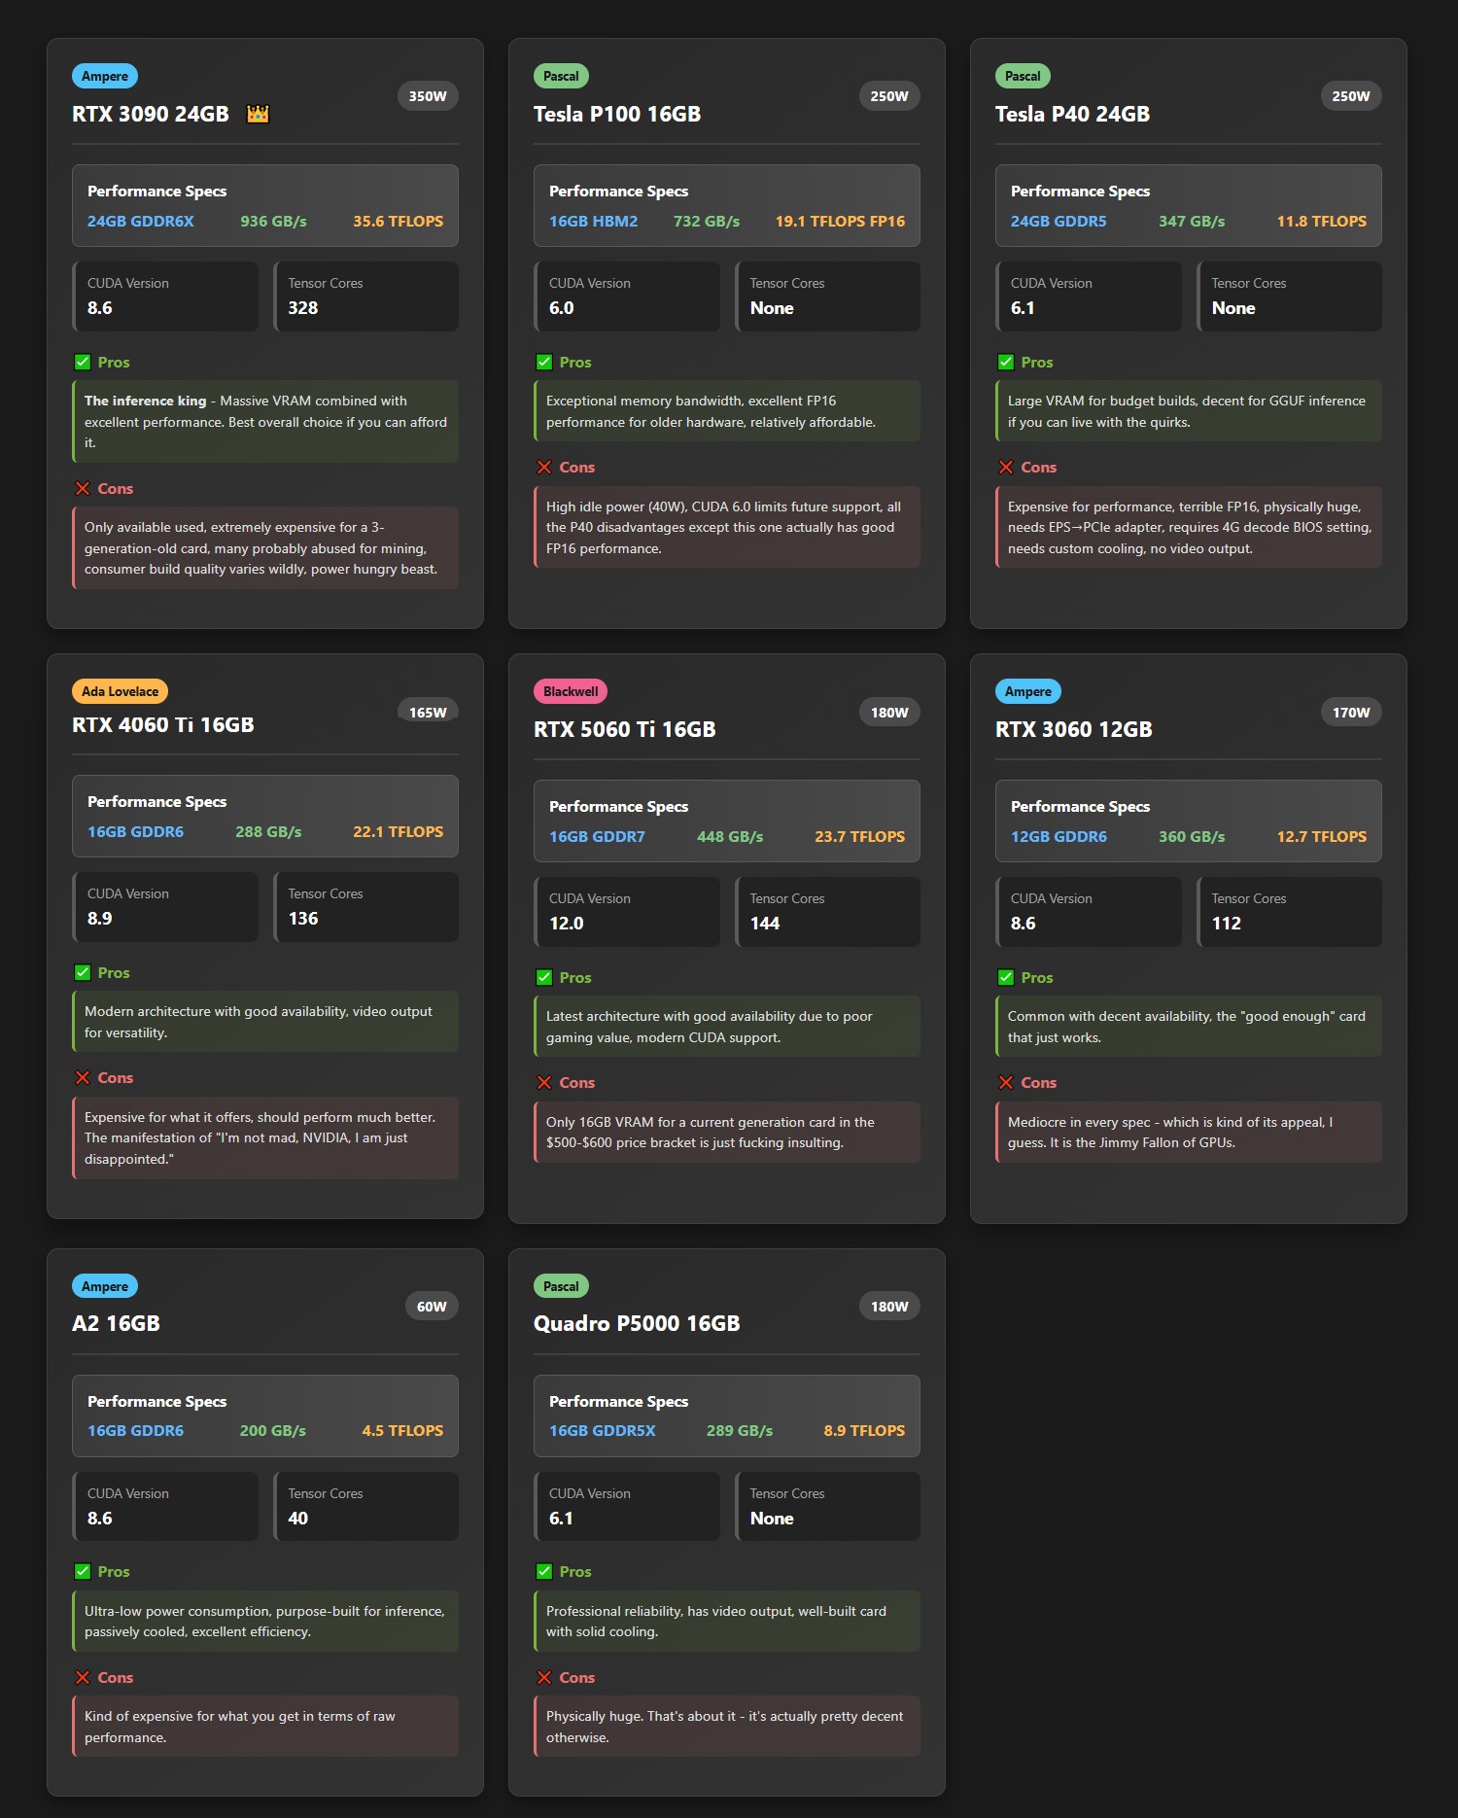Click the crown icon beside RTX 3090 24GB
The height and width of the screenshot is (1818, 1458).
click(258, 114)
